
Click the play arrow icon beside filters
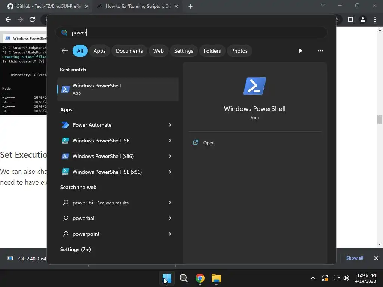[x=300, y=51]
